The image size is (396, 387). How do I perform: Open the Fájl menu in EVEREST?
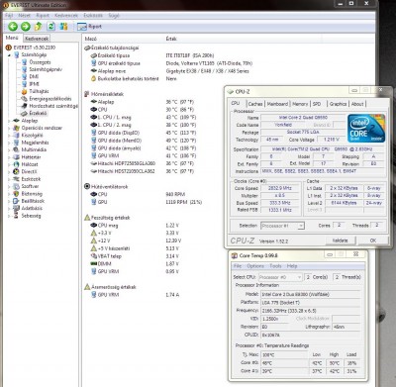coord(9,16)
